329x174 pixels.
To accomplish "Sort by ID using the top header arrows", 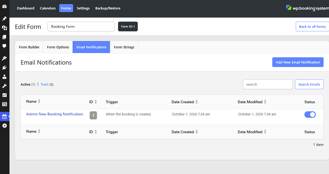I will (96, 102).
